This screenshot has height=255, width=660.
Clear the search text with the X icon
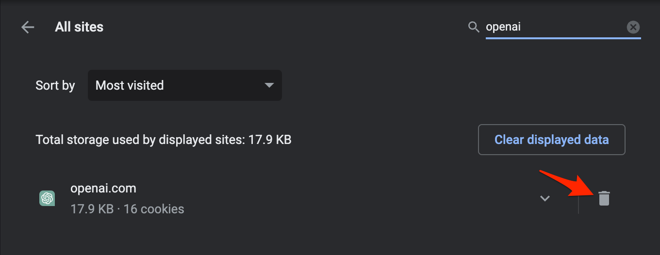pyautogui.click(x=633, y=27)
